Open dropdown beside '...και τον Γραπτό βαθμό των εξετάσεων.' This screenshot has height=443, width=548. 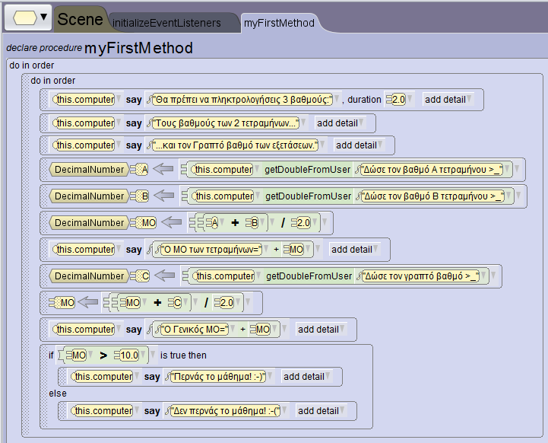click(x=322, y=145)
